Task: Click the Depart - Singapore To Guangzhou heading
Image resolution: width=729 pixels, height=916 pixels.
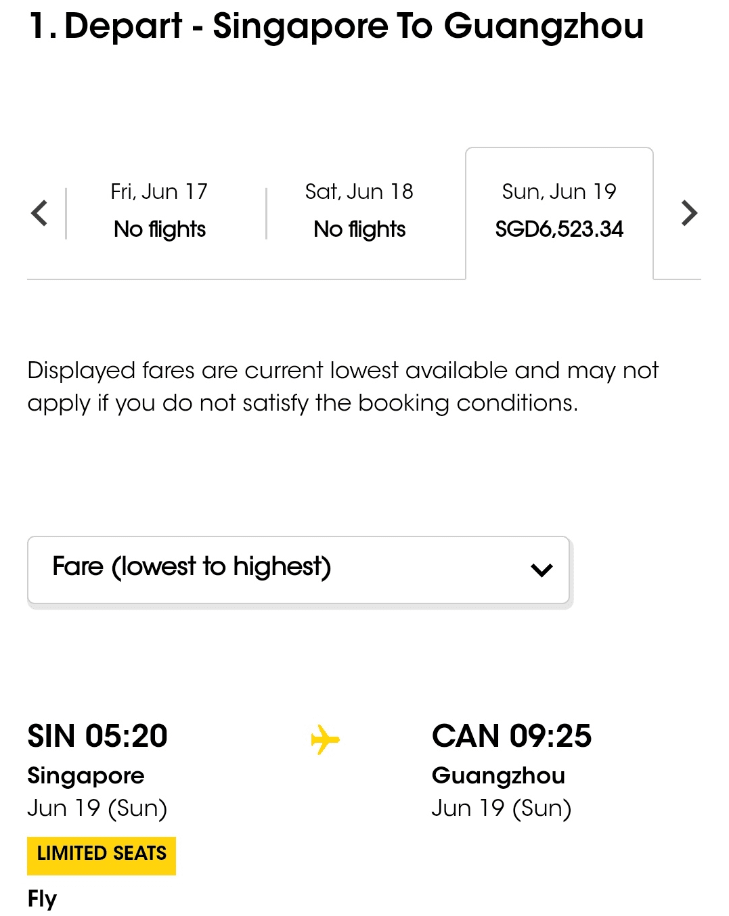Action: (x=336, y=26)
